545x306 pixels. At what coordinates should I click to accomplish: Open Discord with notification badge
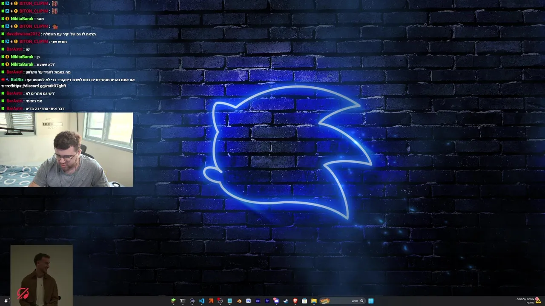point(276,301)
